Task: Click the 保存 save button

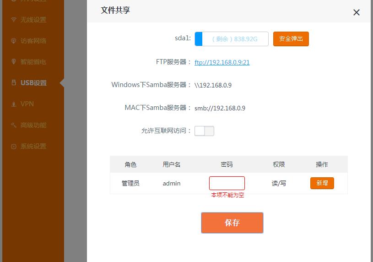Action: (232, 223)
